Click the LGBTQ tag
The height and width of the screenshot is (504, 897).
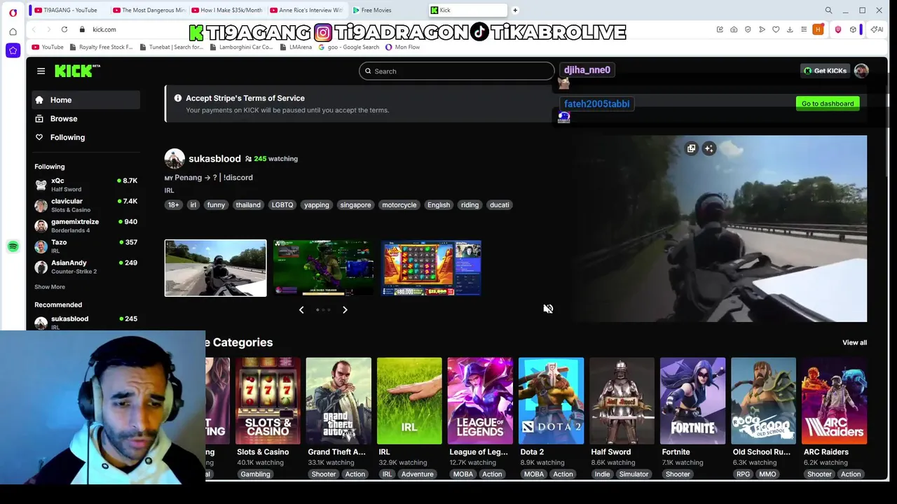(x=282, y=205)
